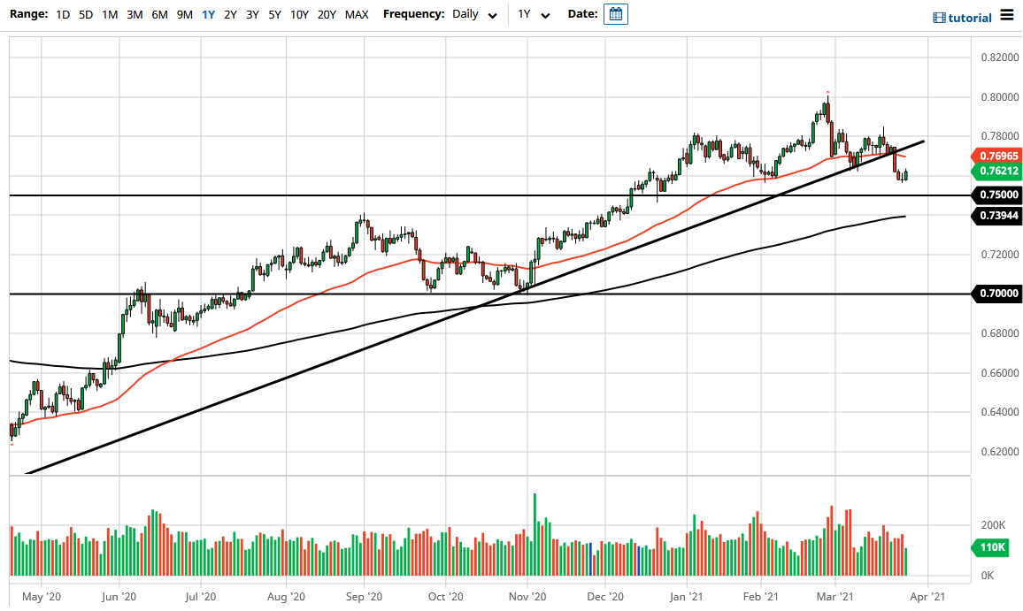Click the Jan '21 axis label
This screenshot has height=611, width=1023.
[687, 596]
